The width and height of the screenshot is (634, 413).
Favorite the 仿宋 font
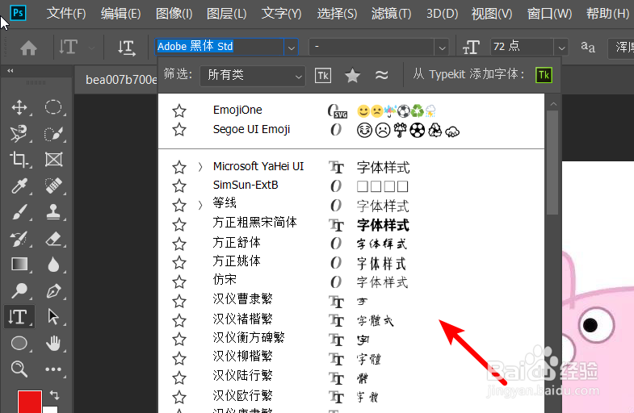pyautogui.click(x=179, y=282)
